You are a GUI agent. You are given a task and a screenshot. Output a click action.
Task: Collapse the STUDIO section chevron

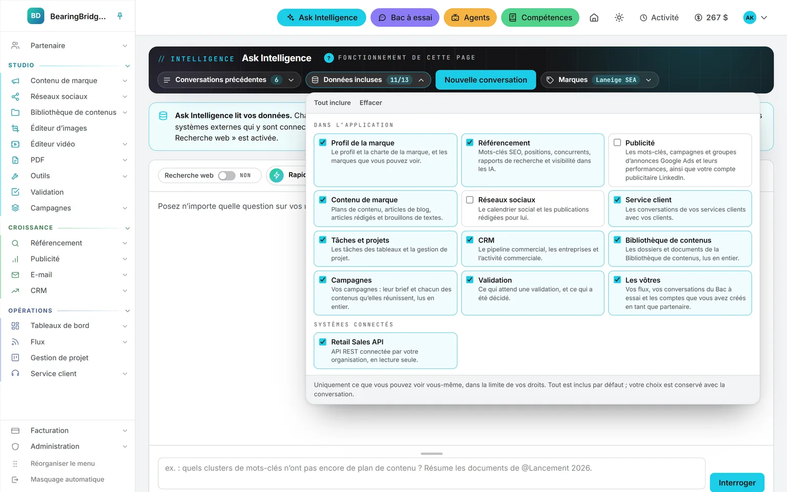pyautogui.click(x=128, y=66)
